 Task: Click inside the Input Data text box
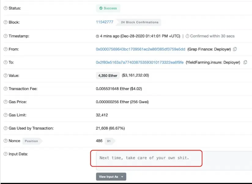click(x=174, y=161)
